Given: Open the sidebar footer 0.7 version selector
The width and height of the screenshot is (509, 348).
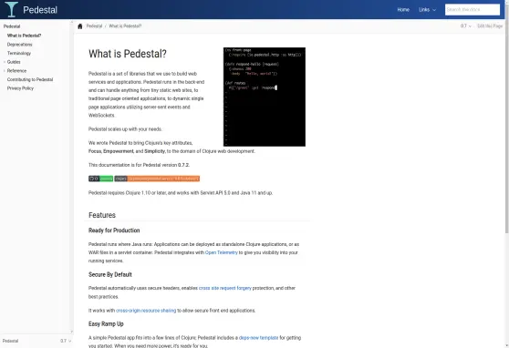Looking at the screenshot, I should 66,341.
